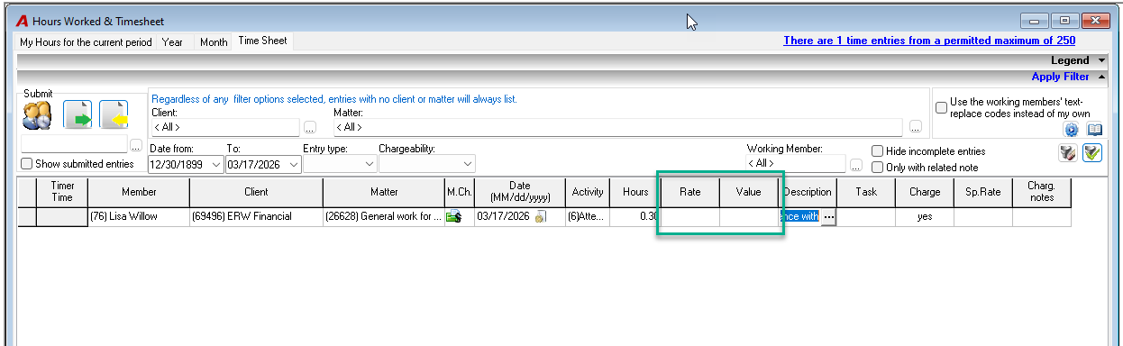The height and width of the screenshot is (346, 1123).
Task: Expand the Legend section arrow
Action: 1101,60
